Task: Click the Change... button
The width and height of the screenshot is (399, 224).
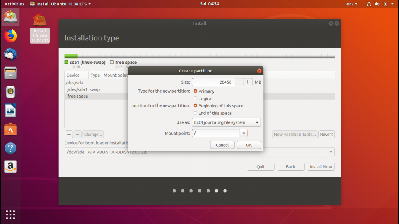Action: 93,134
